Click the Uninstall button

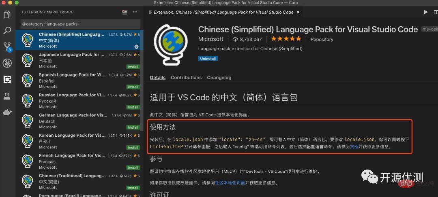[x=208, y=59]
